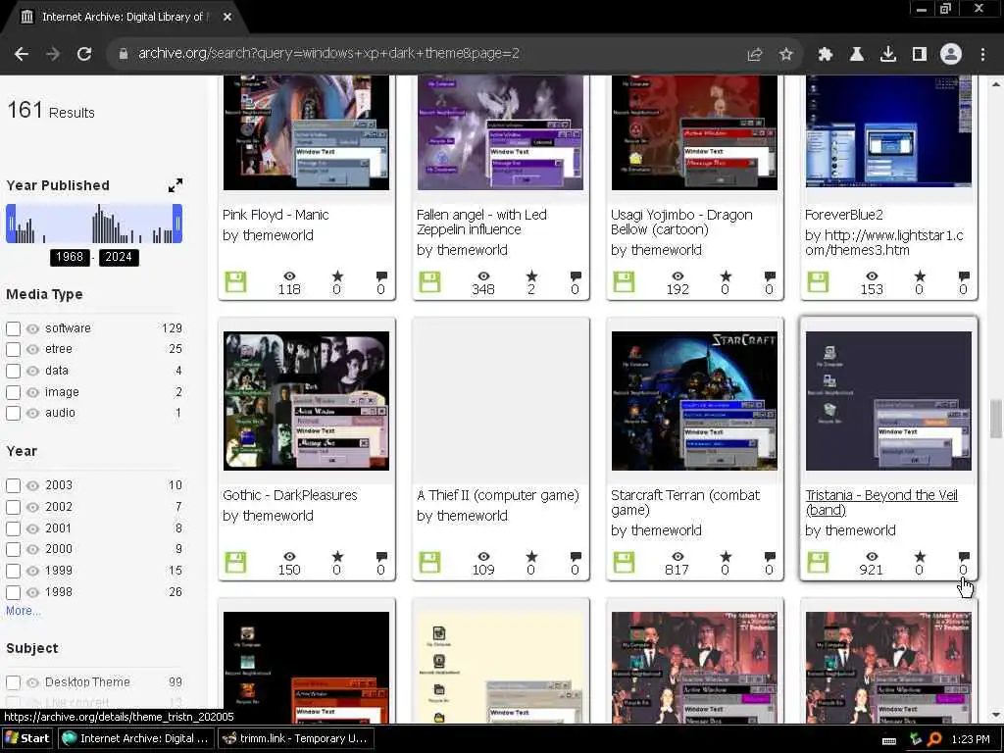
Task: Click software floppy icon on Fallen angel card
Action: point(429,281)
